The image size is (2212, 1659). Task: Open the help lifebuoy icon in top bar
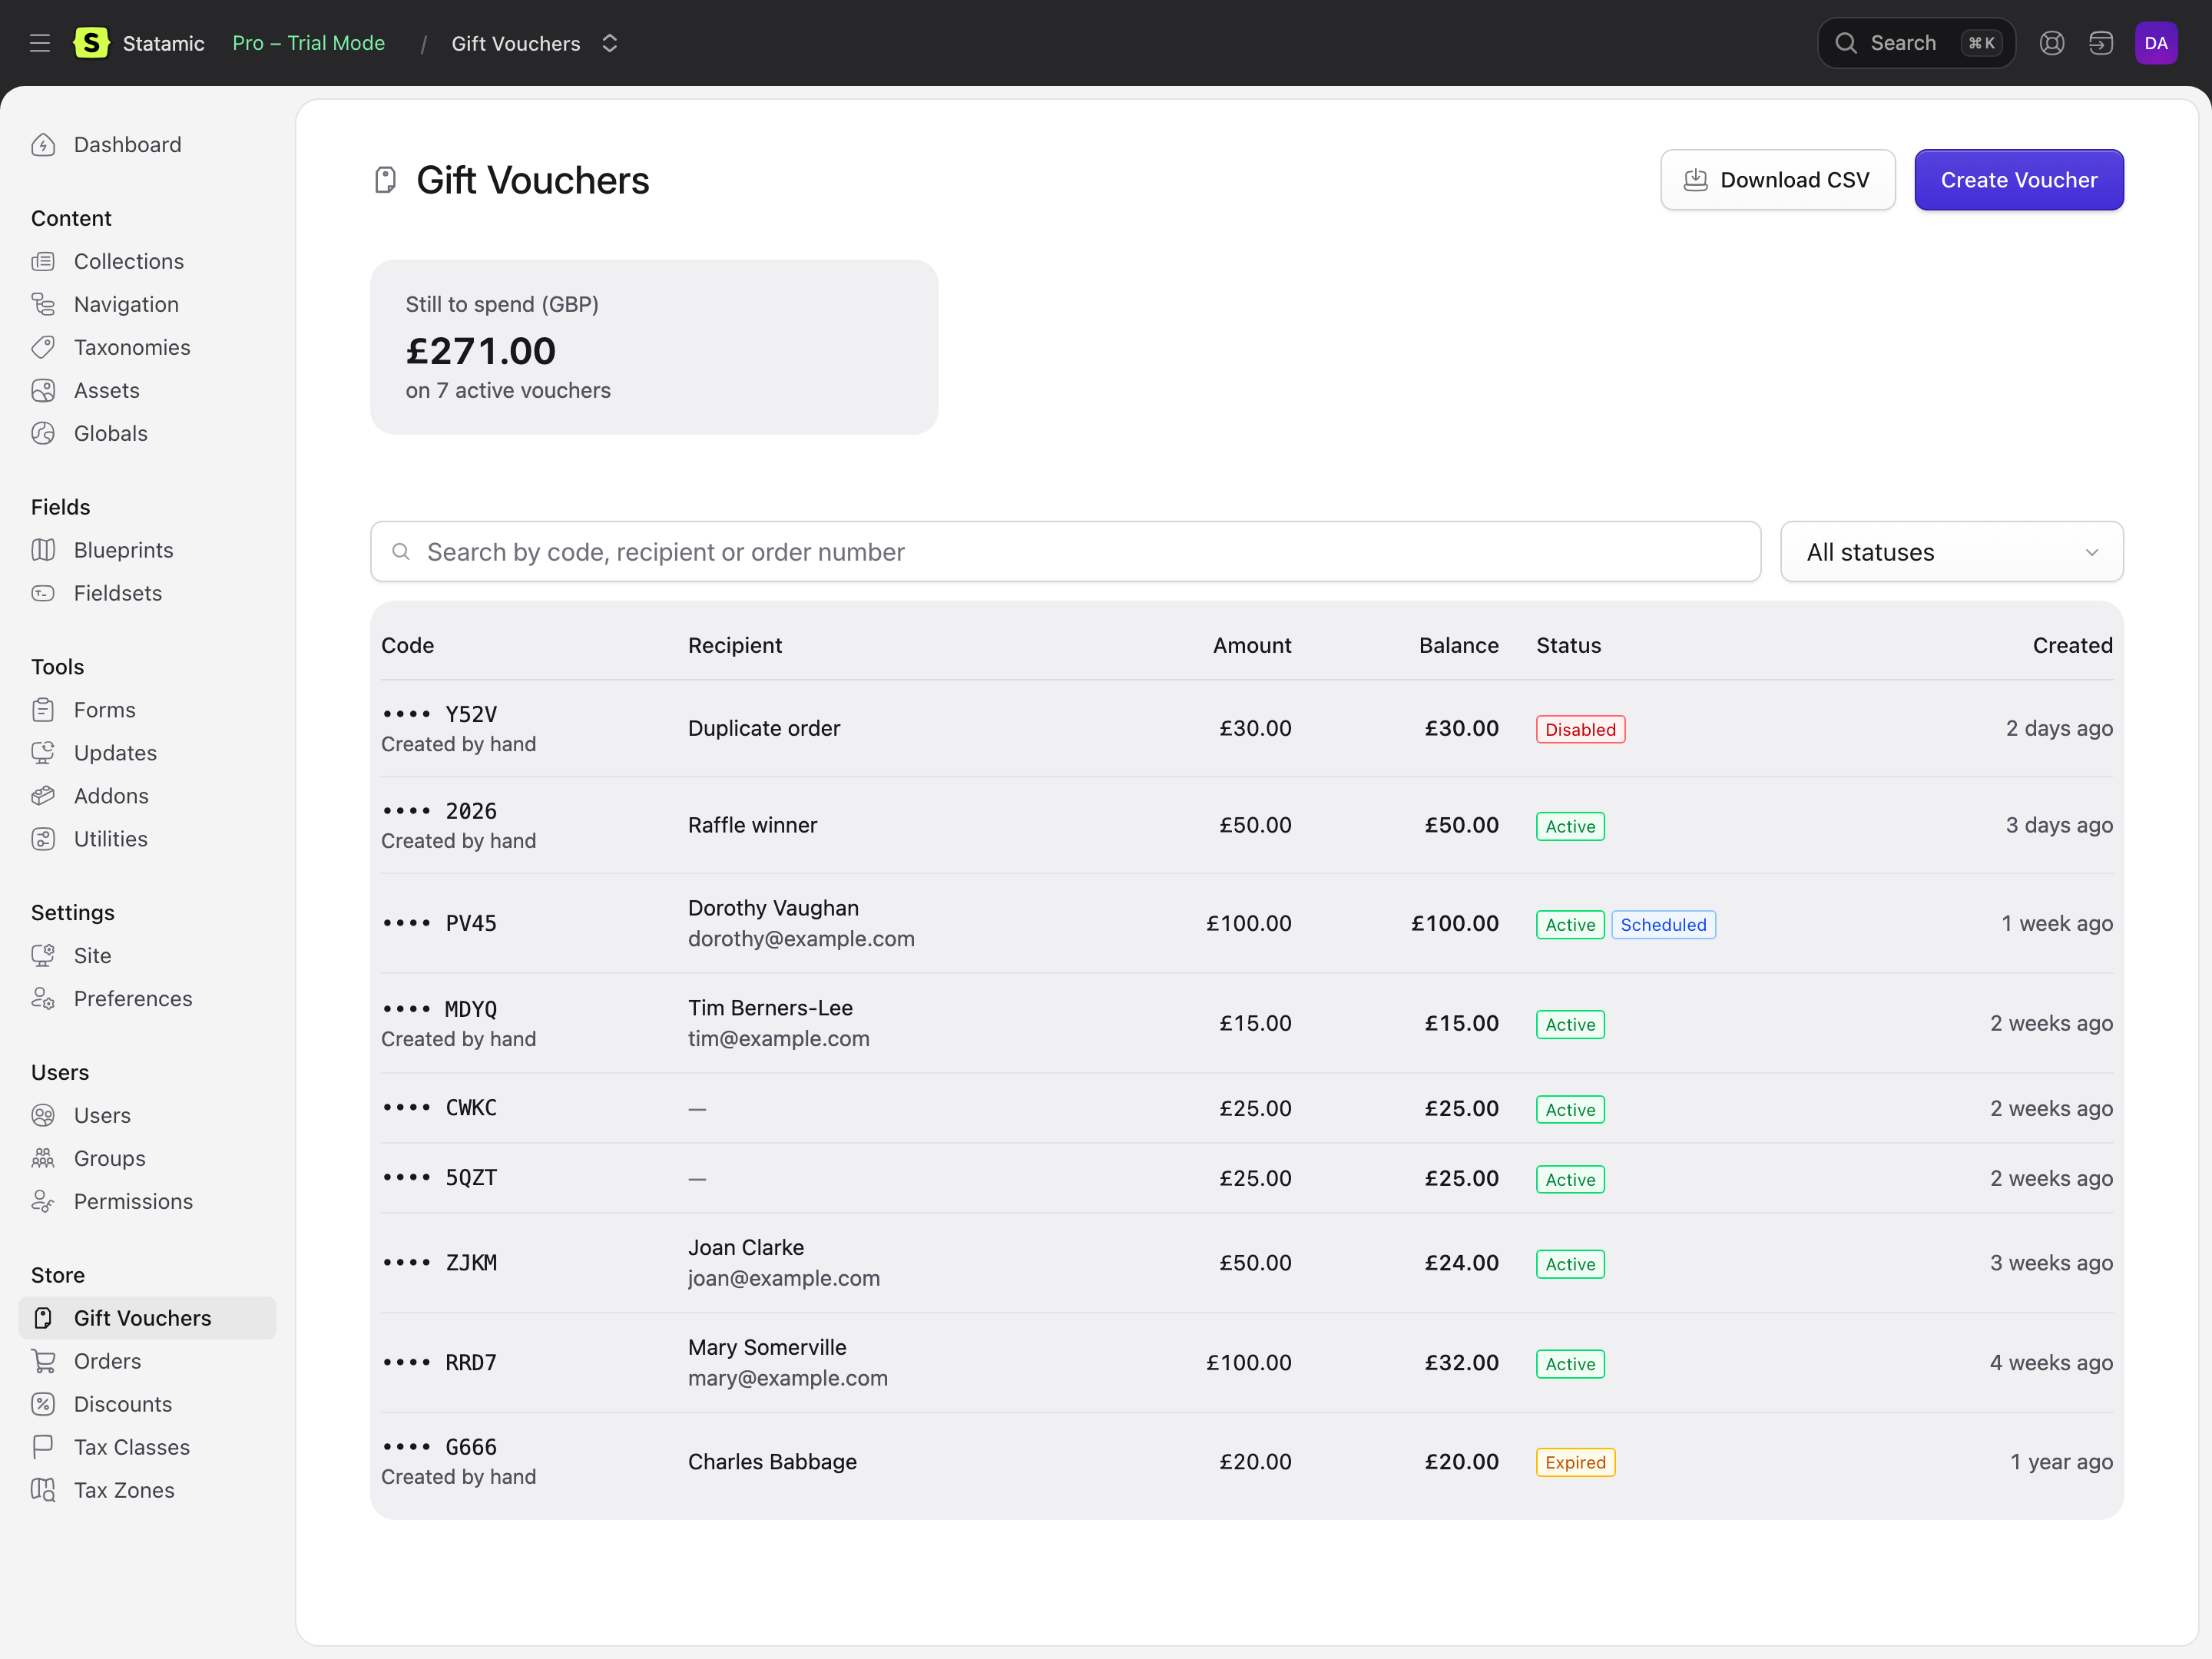click(2051, 43)
